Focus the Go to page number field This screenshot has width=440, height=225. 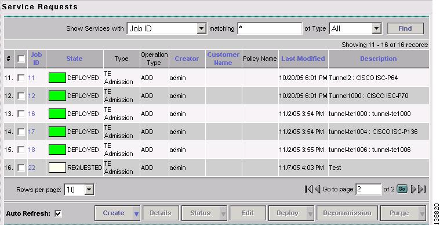point(369,190)
